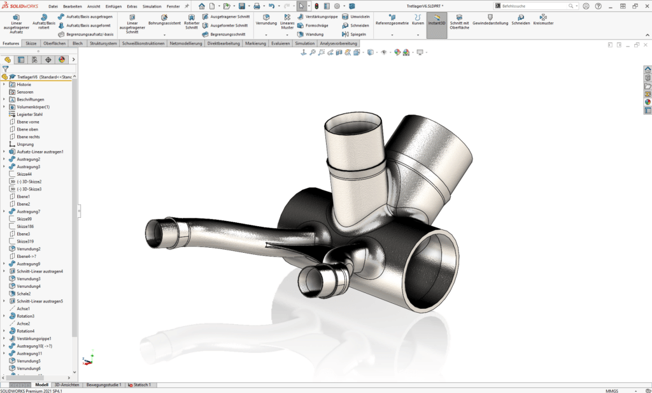Open the Extras menu
The height and width of the screenshot is (393, 652).
coord(132,6)
